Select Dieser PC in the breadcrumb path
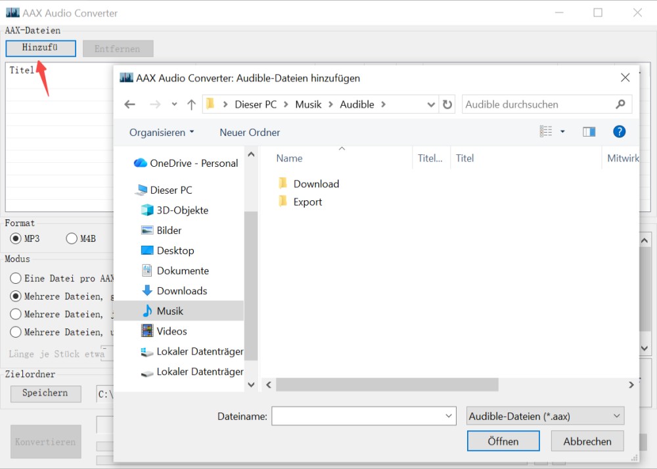The width and height of the screenshot is (657, 469). [256, 104]
